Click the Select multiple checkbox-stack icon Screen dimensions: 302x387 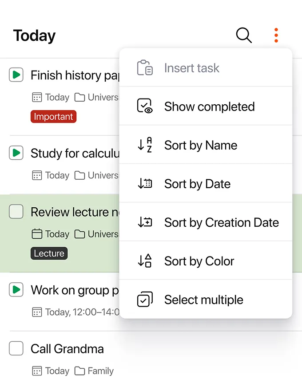(x=145, y=300)
